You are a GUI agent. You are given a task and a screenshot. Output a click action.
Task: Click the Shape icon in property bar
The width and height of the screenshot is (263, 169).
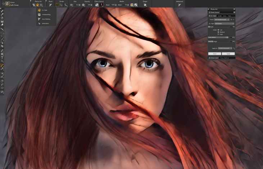(x=145, y=5)
